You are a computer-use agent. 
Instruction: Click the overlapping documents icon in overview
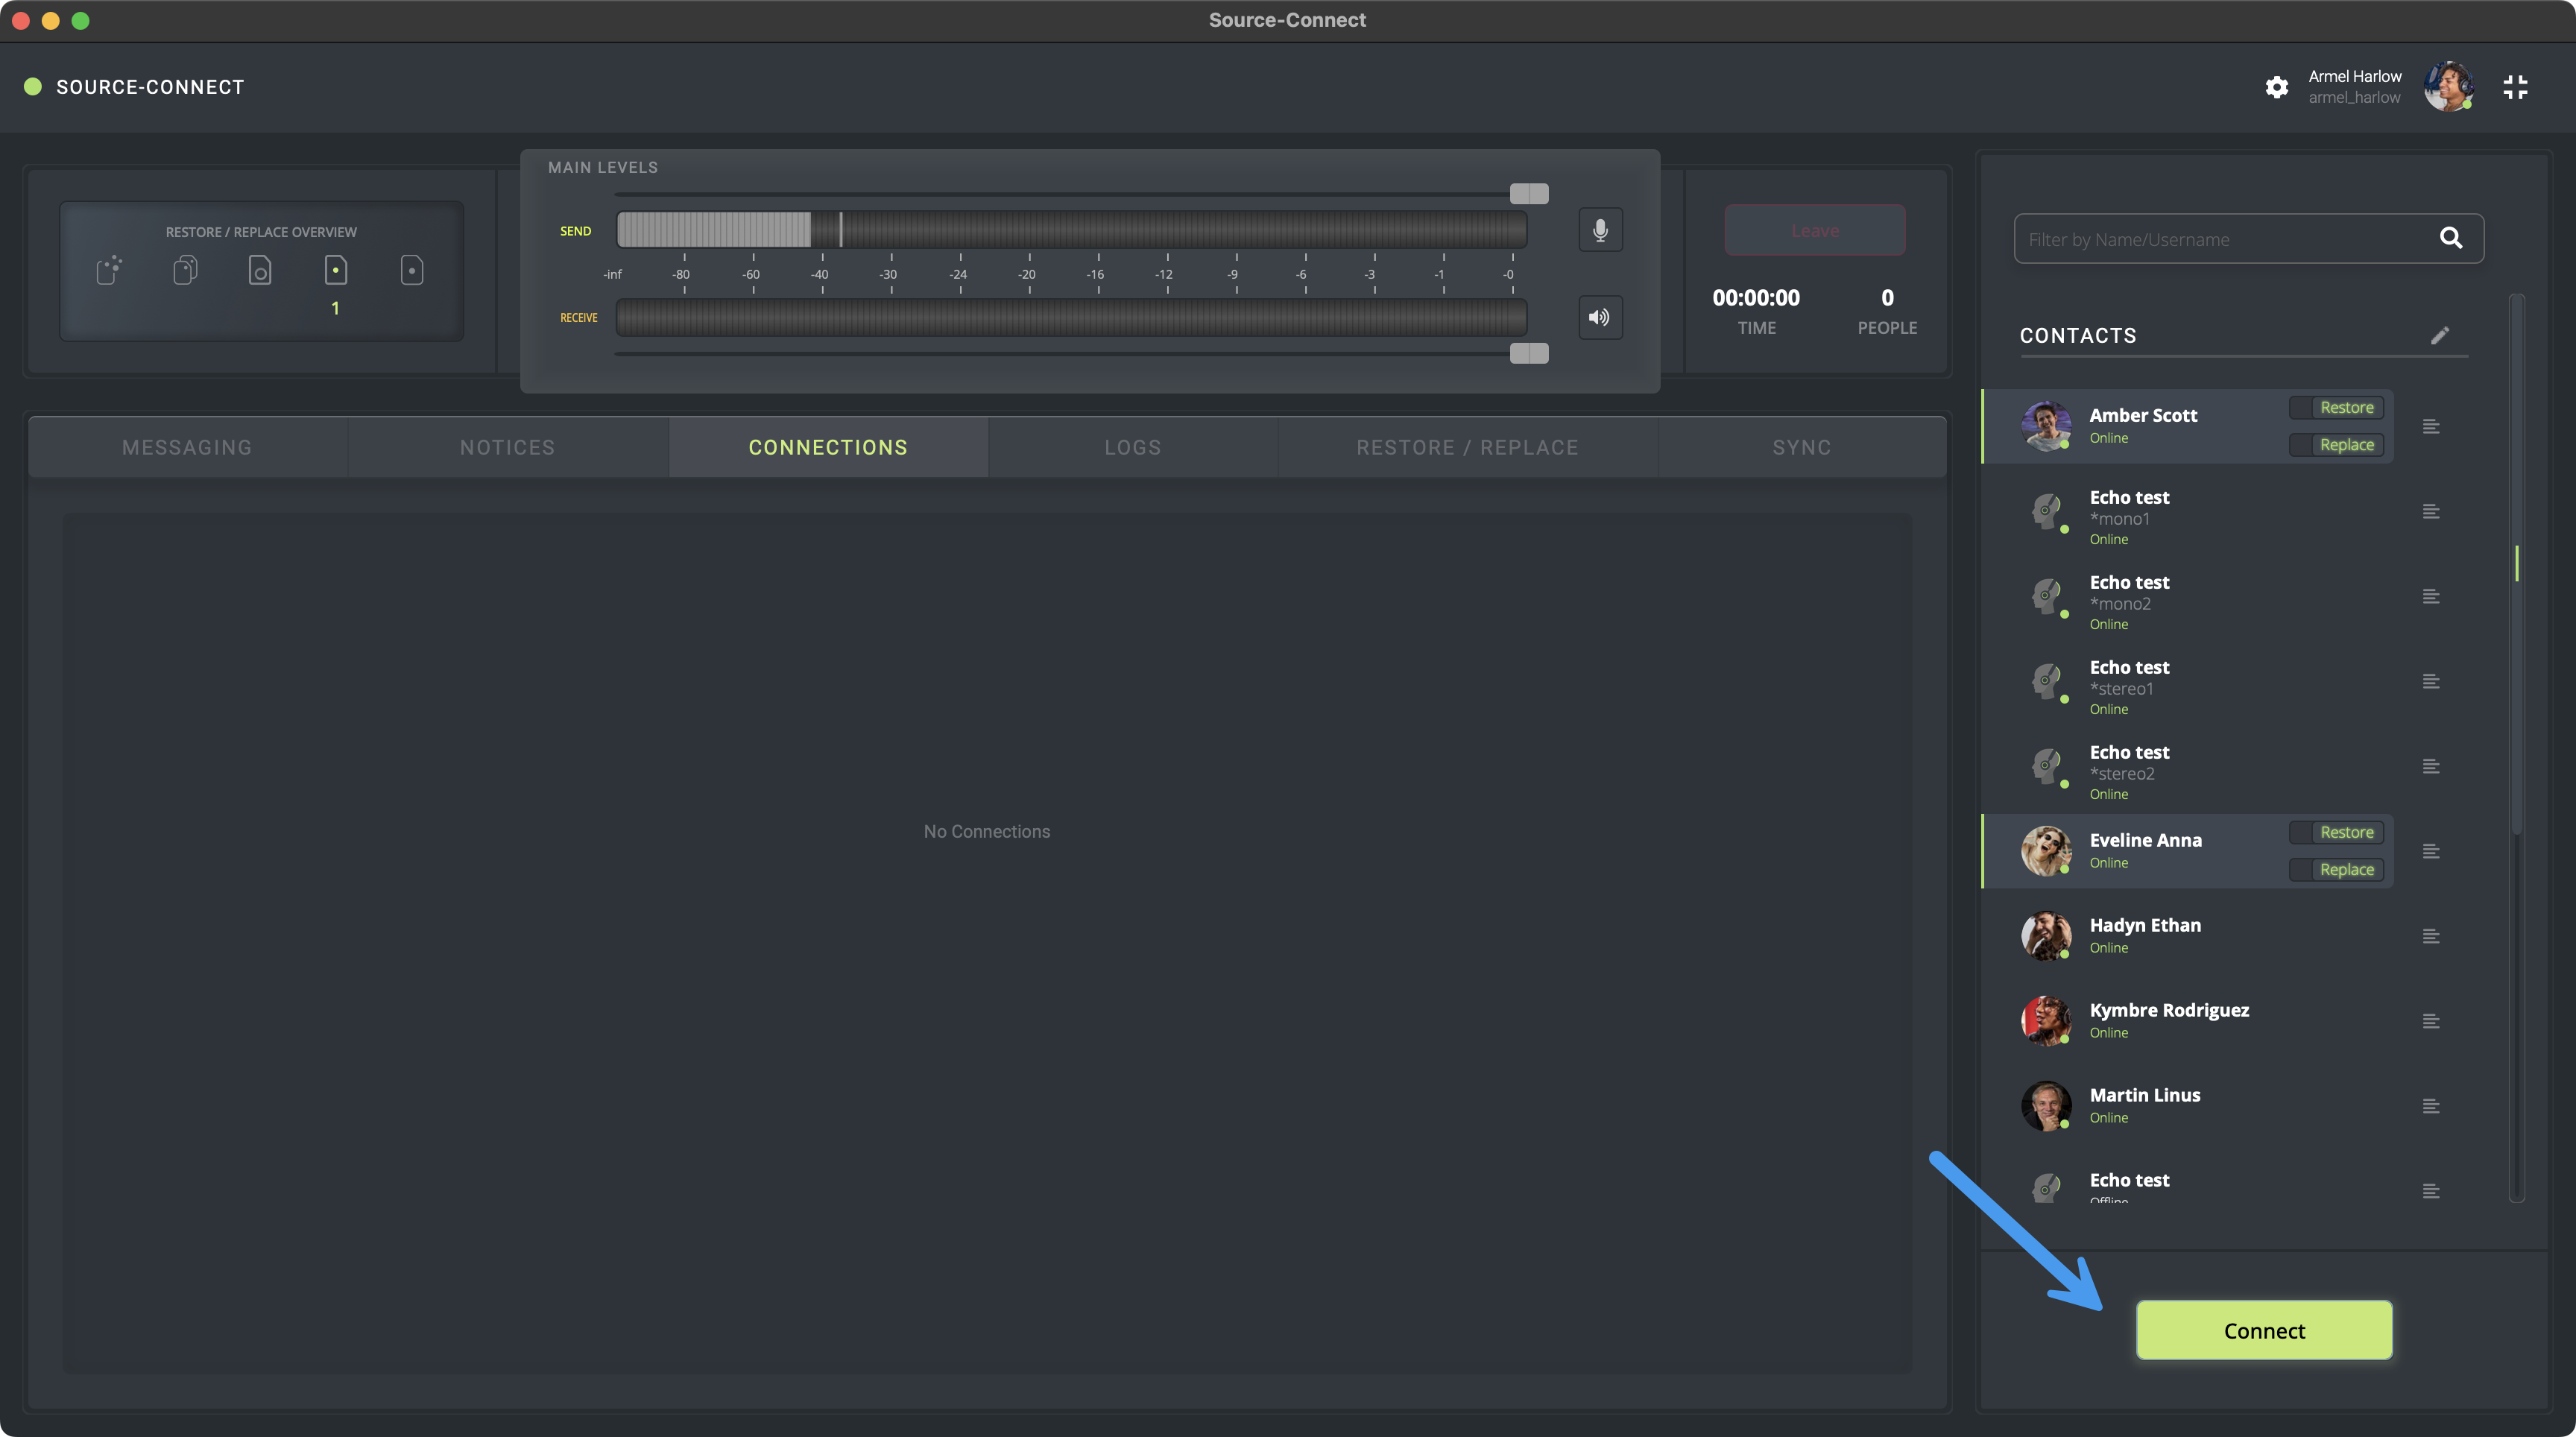[x=185, y=270]
